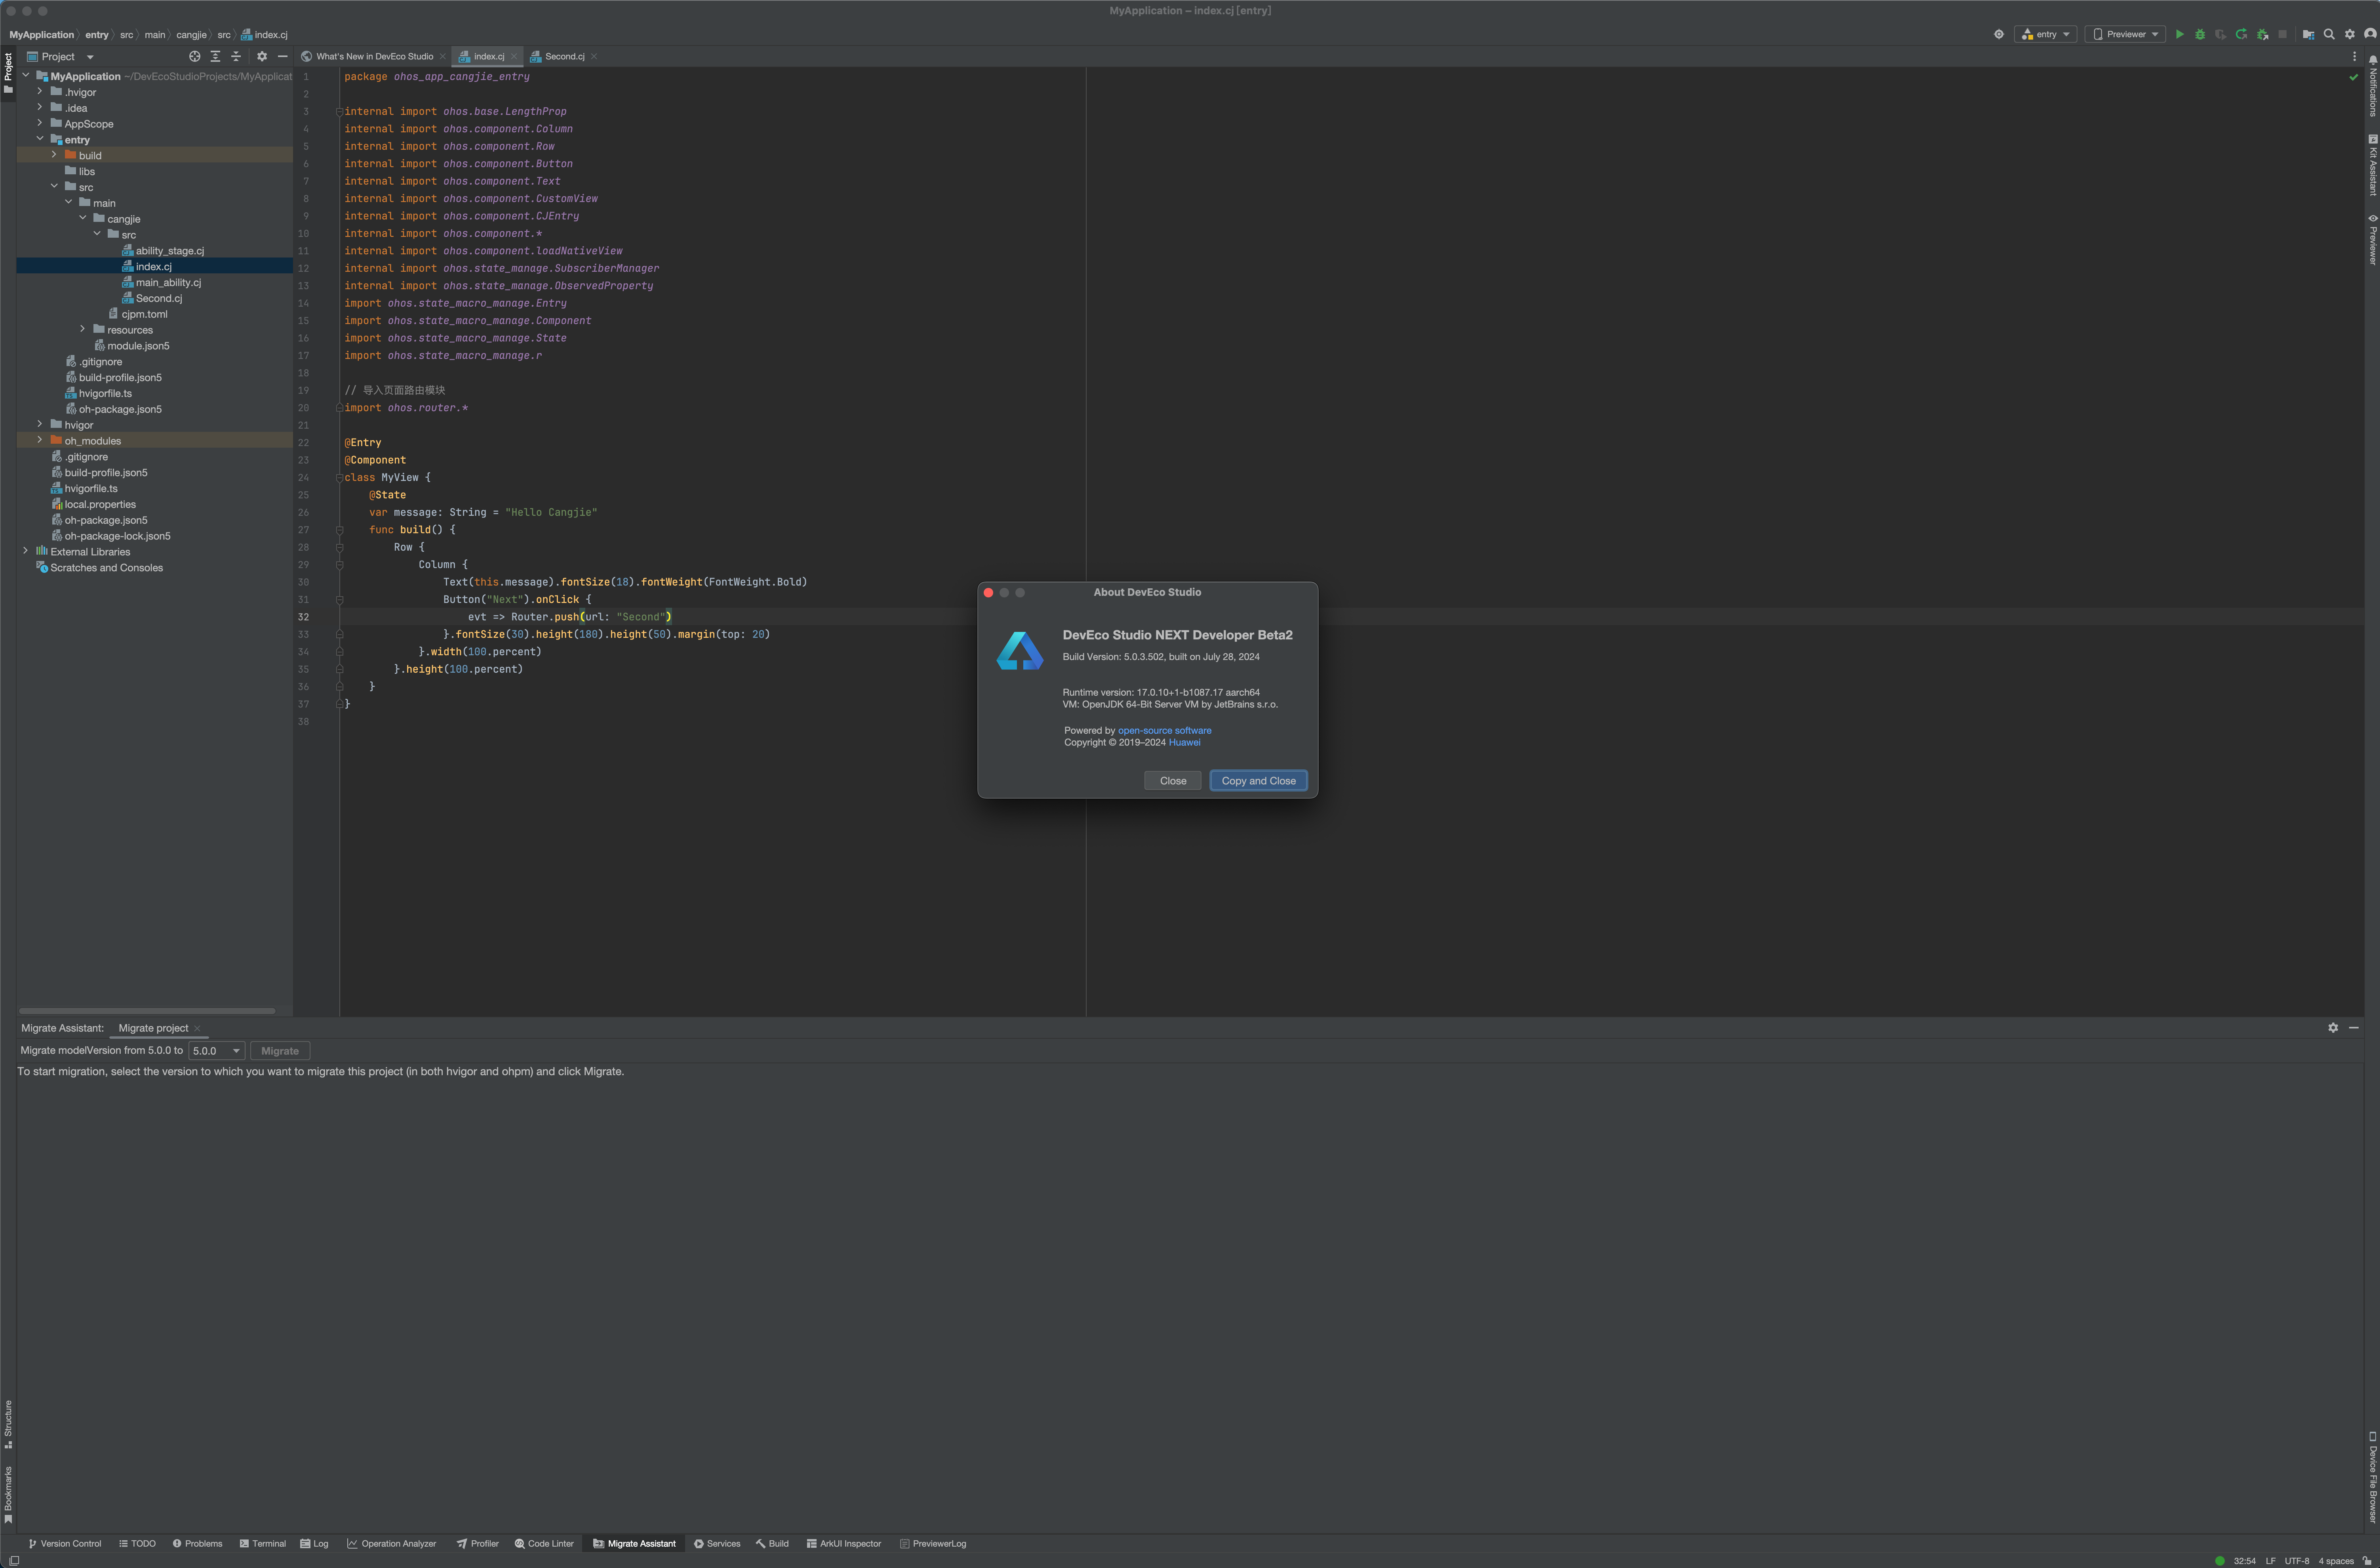The width and height of the screenshot is (2380, 1568).
Task: Expand the resources folder
Action: click(83, 329)
